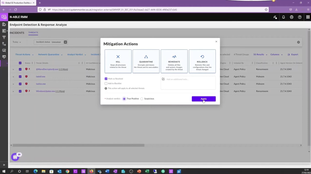311x174 pixels.
Task: Expand the sidebar with the double chevron
Action: click(4, 165)
